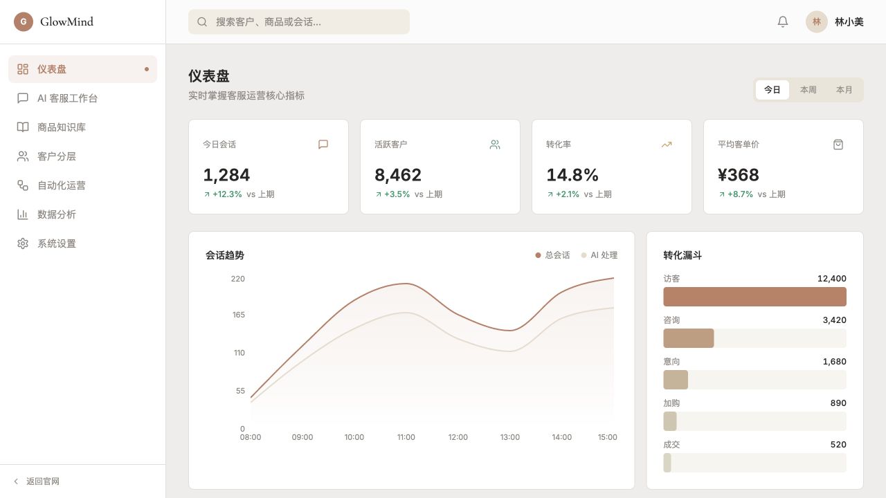
Task: Click the trend icon in 转化率 card
Action: pos(667,145)
